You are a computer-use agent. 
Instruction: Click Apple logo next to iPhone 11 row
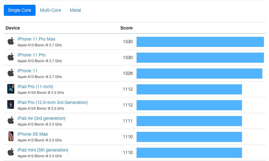point(11,73)
